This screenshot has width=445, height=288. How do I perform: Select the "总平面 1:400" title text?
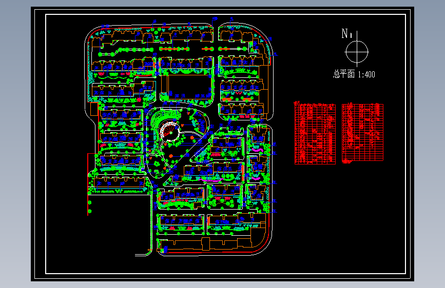click(354, 74)
